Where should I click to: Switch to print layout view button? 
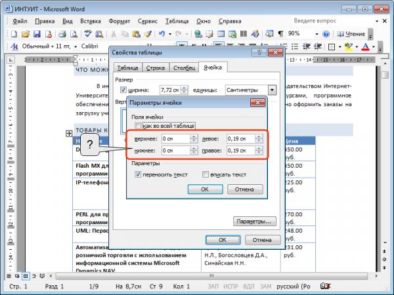[26, 276]
